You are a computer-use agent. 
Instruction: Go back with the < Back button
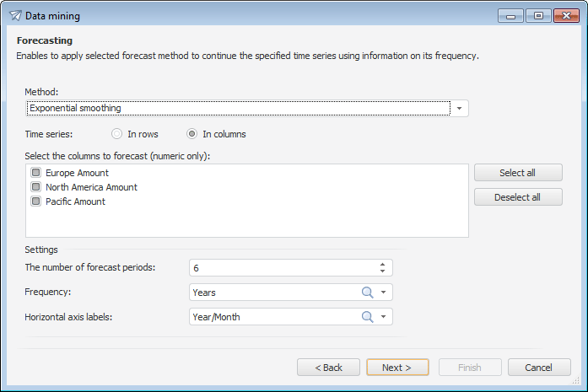[x=328, y=368]
